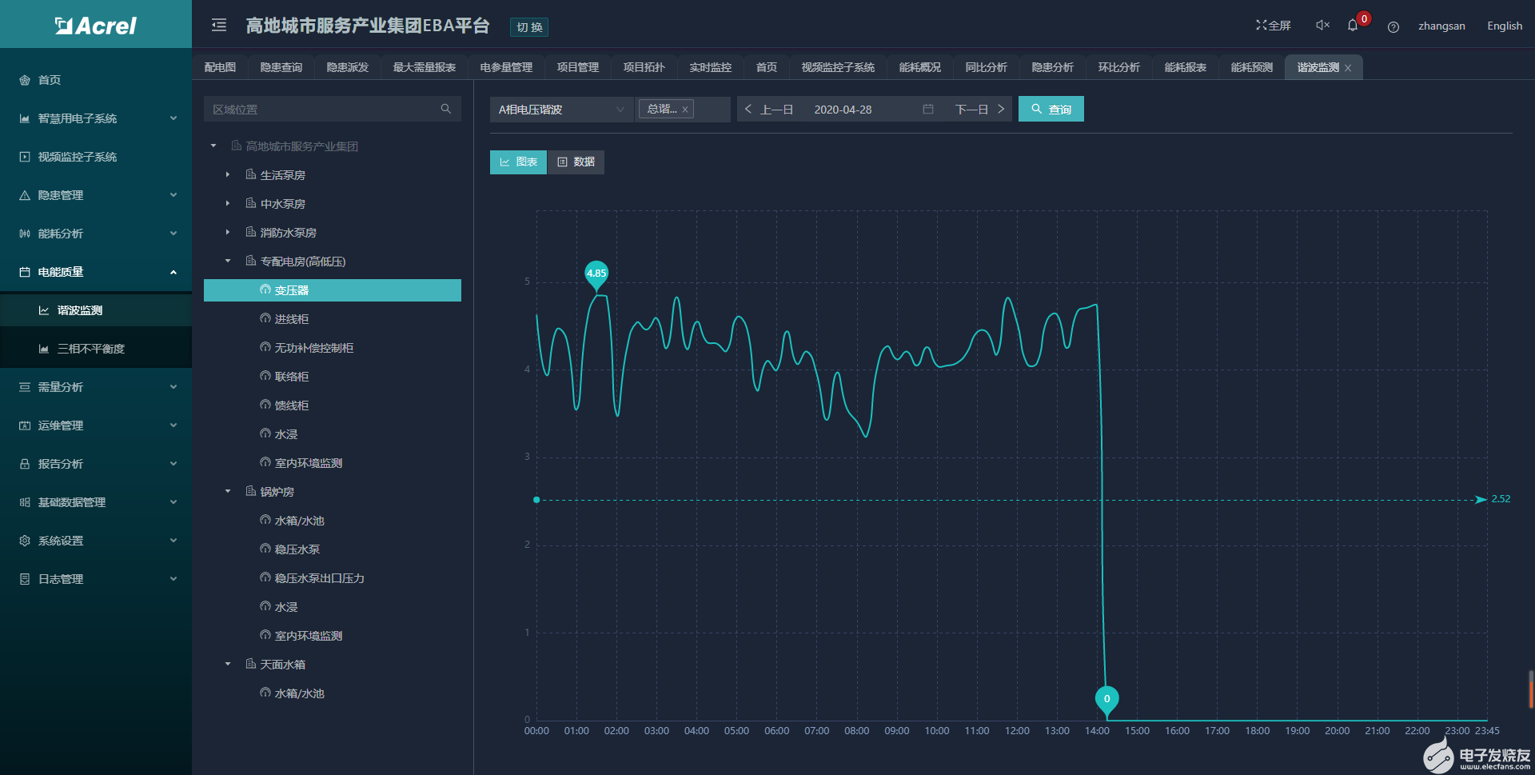
Task: Click the 切换 switch button
Action: tap(529, 27)
